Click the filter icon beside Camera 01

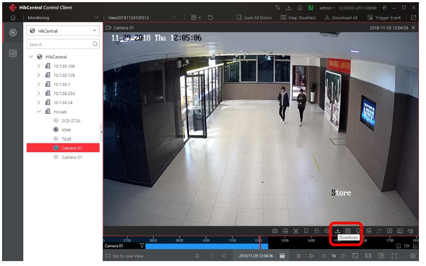142,246
